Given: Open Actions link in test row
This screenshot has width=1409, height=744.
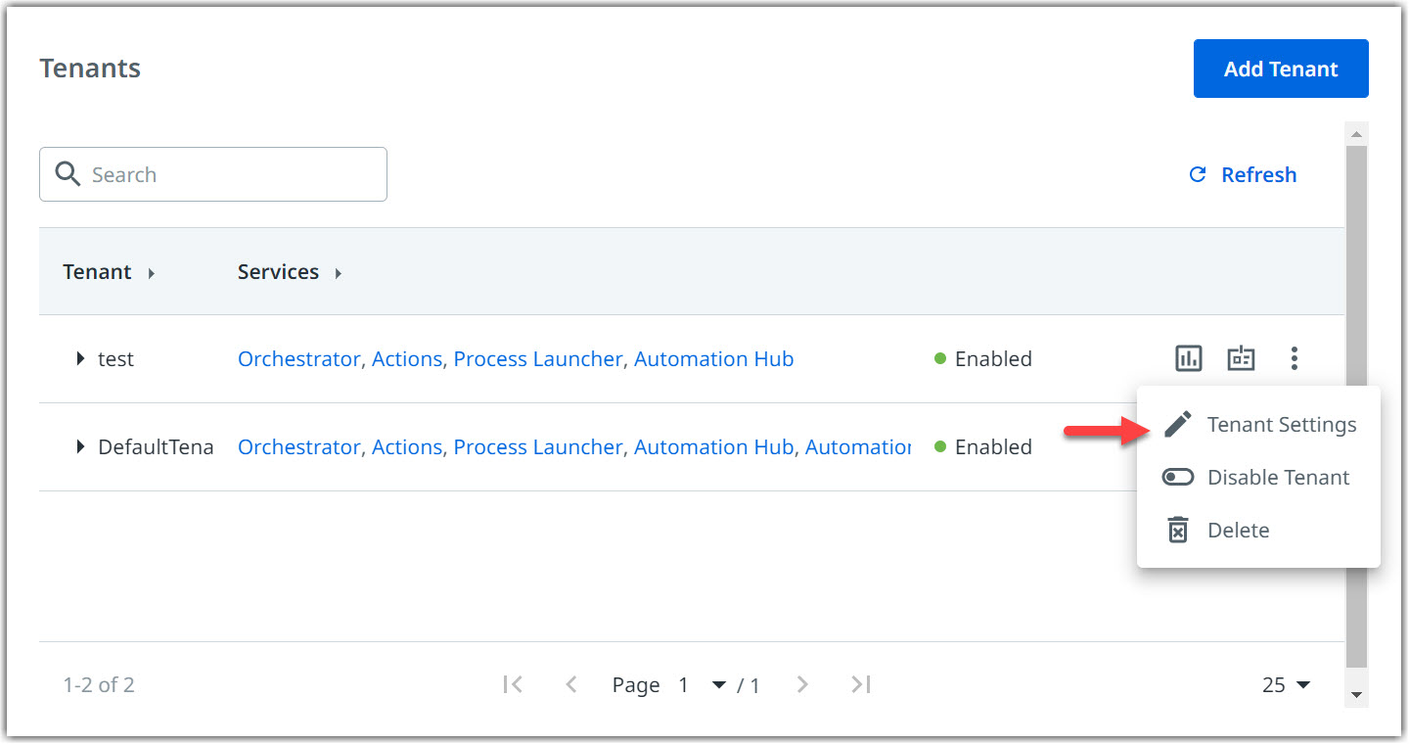Looking at the screenshot, I should (406, 358).
